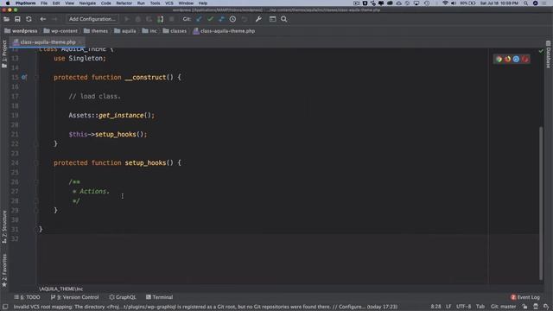This screenshot has height=311, width=553.
Task: Open the GraphQL tool window
Action: pyautogui.click(x=123, y=297)
